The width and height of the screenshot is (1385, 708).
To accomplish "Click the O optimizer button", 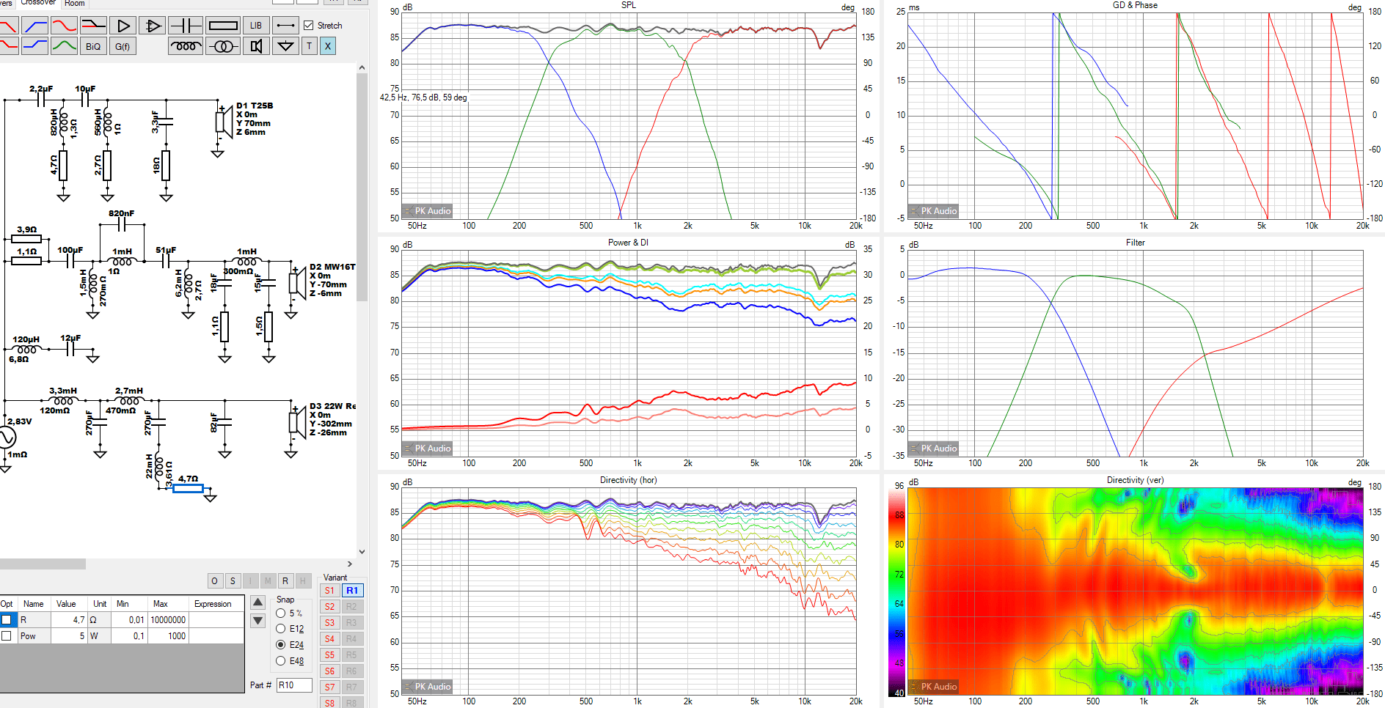I will 214,581.
